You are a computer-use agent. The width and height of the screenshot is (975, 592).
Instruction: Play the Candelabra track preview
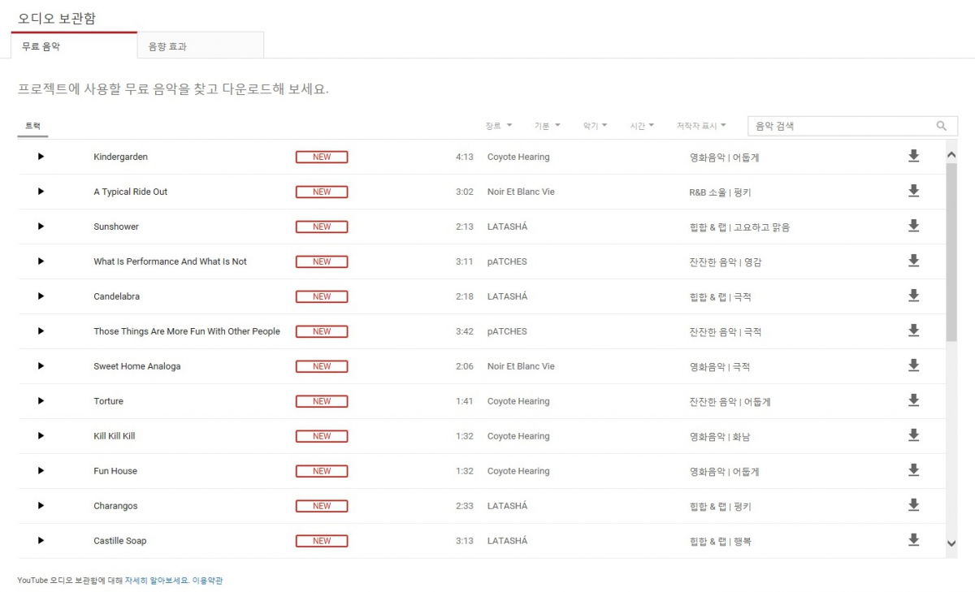[x=41, y=296]
